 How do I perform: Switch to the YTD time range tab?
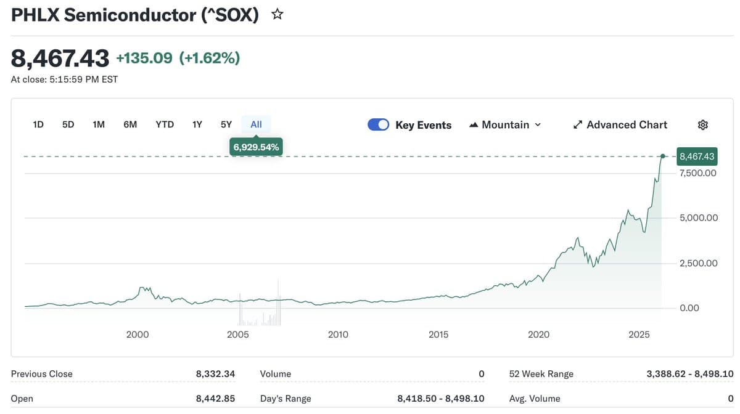coord(164,124)
